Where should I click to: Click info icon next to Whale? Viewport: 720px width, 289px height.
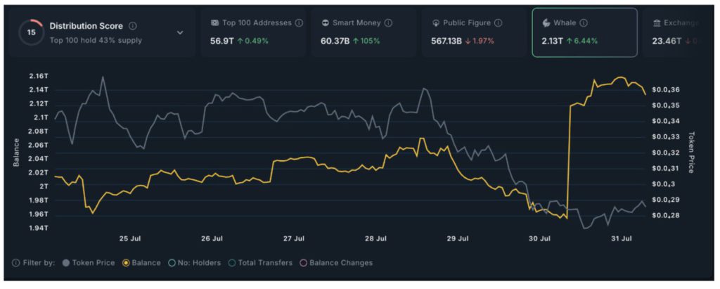pyautogui.click(x=584, y=23)
